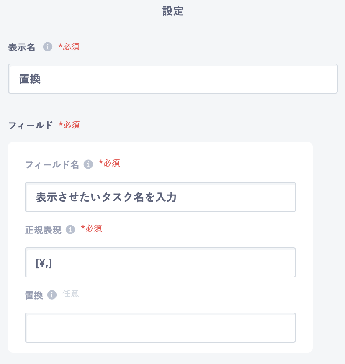The width and height of the screenshot is (345, 364).
Task: Click the 任意 optional text beside 置換
Action: click(x=71, y=294)
